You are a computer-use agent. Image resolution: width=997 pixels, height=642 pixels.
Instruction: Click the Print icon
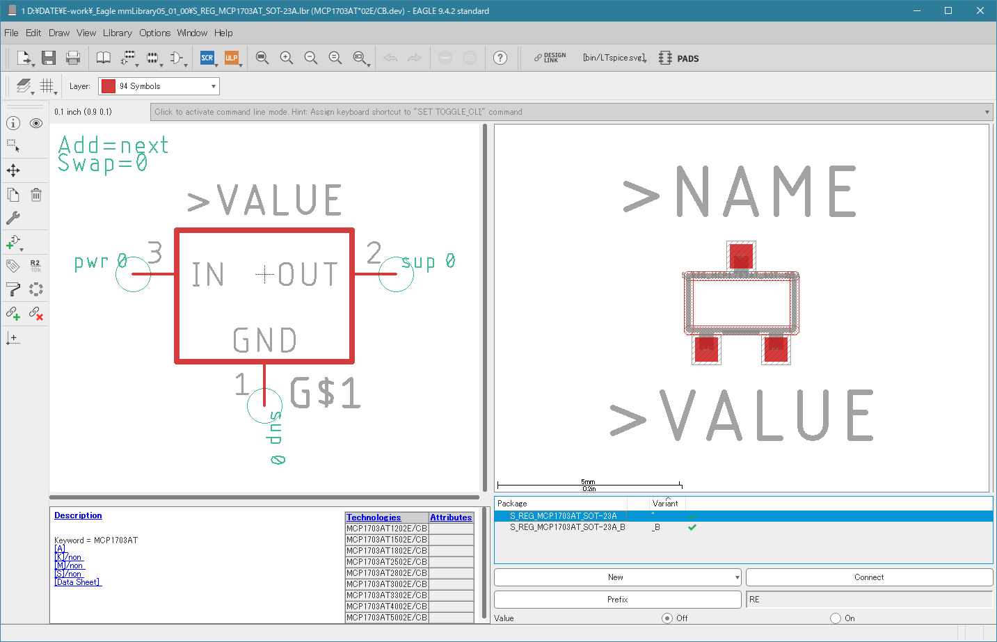tap(72, 58)
